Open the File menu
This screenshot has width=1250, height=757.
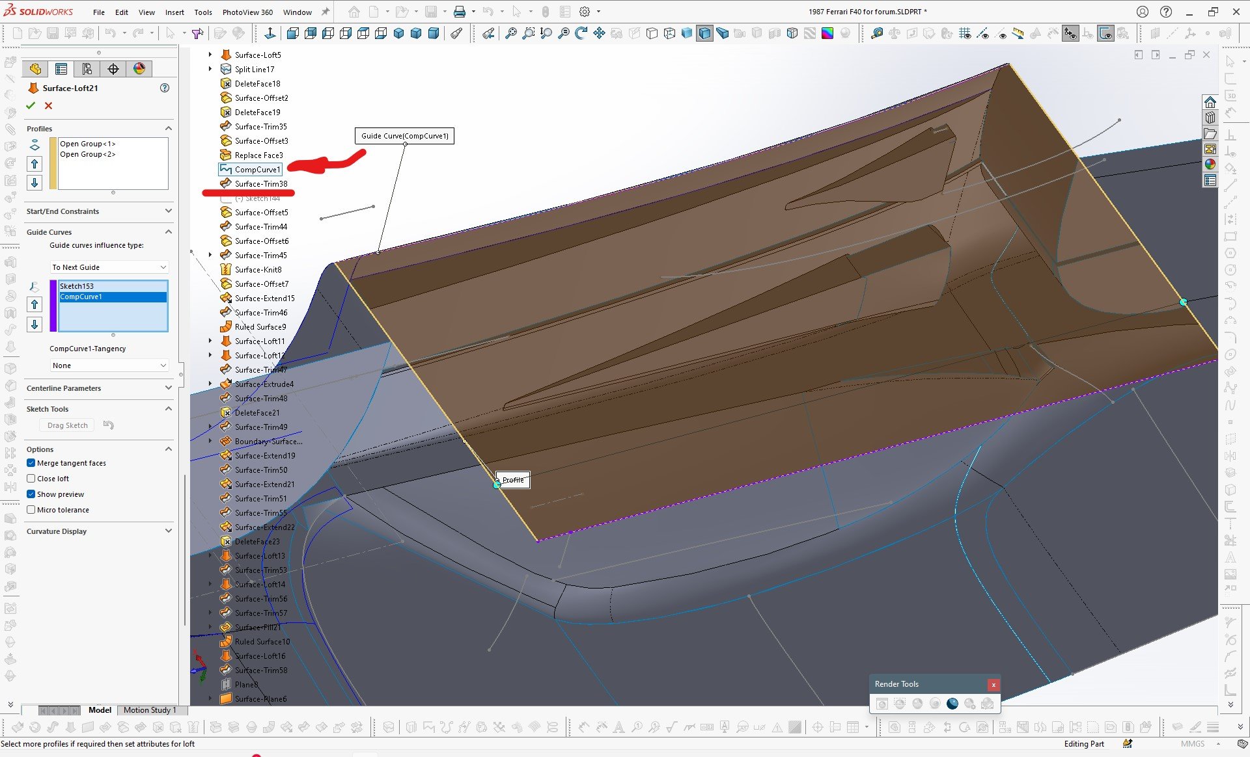click(x=98, y=12)
